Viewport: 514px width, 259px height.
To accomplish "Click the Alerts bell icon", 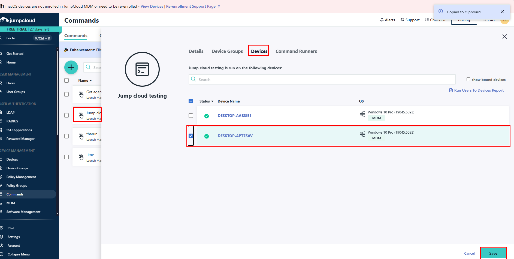I will [382, 20].
